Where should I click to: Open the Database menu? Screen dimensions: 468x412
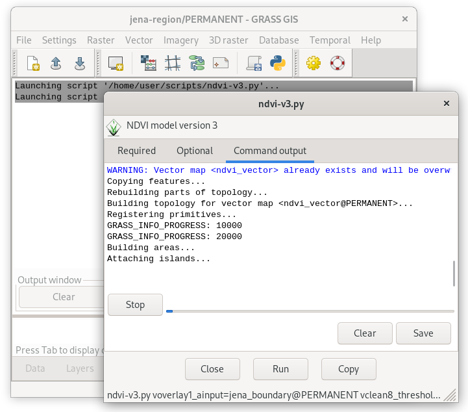point(278,40)
